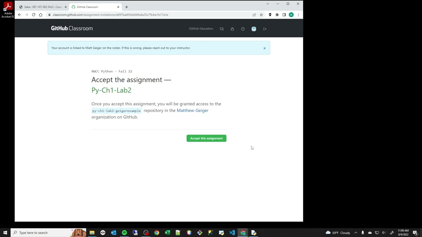Viewport: 422px width, 237px height.
Task: Select the GitHub Classroom browser tab
Action: pyautogui.click(x=95, y=7)
